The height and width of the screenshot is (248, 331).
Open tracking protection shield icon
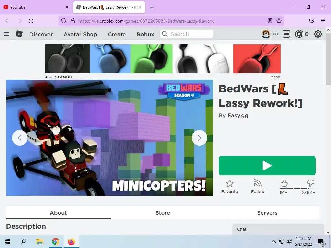(64, 21)
